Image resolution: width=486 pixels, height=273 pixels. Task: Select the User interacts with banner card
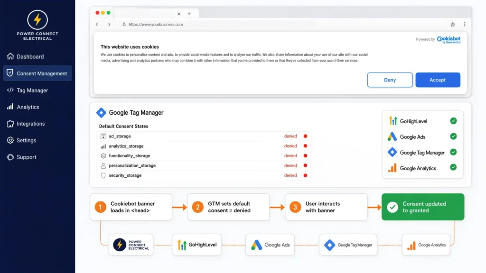(x=326, y=207)
